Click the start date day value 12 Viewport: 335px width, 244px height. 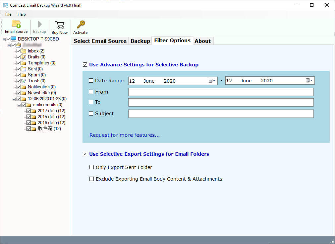point(132,81)
